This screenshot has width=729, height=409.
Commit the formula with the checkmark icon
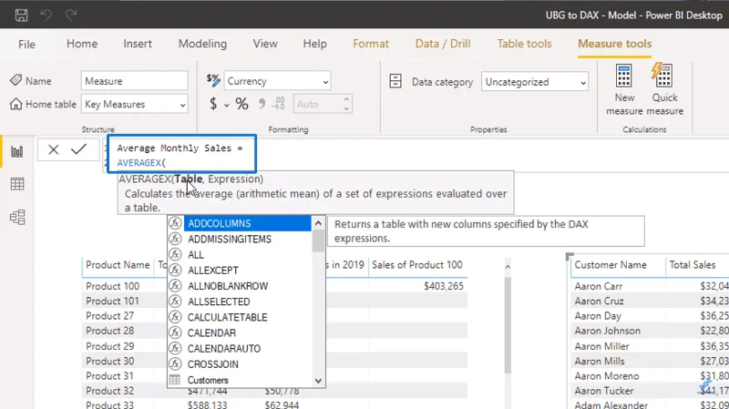(x=78, y=149)
